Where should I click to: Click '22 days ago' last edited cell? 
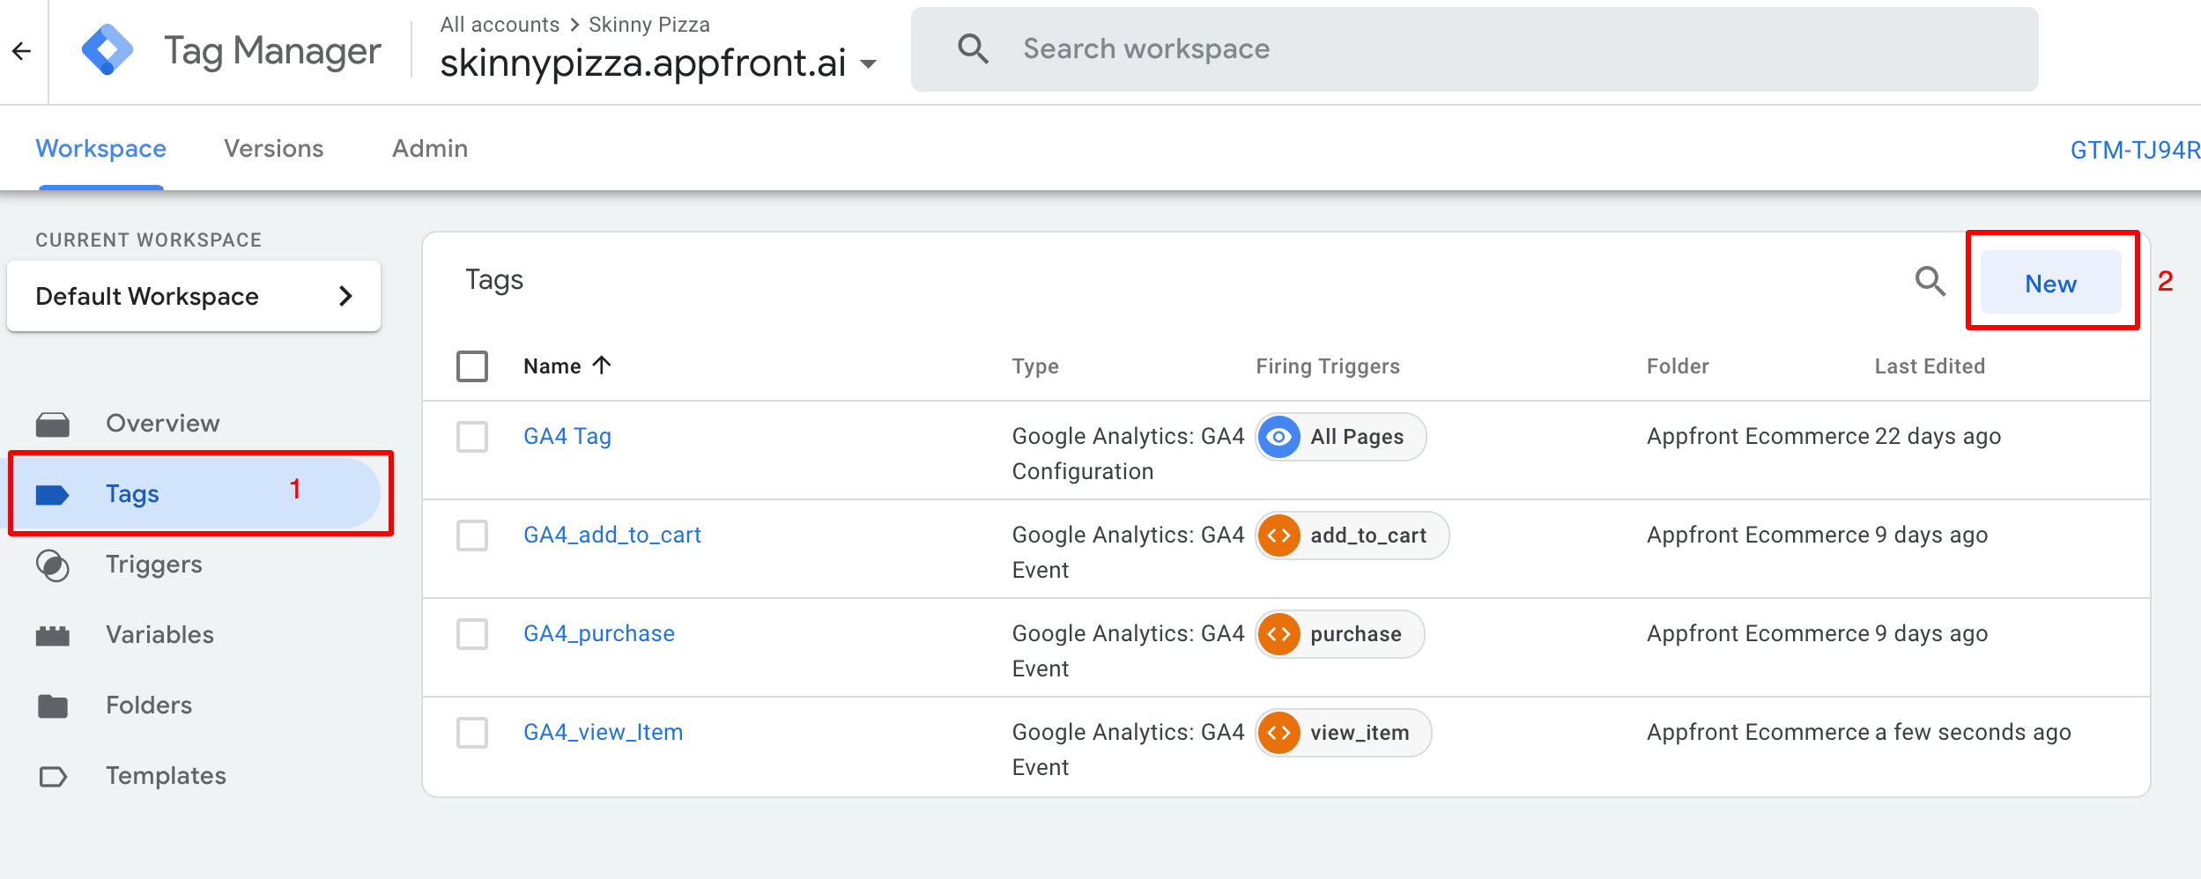(x=1938, y=437)
